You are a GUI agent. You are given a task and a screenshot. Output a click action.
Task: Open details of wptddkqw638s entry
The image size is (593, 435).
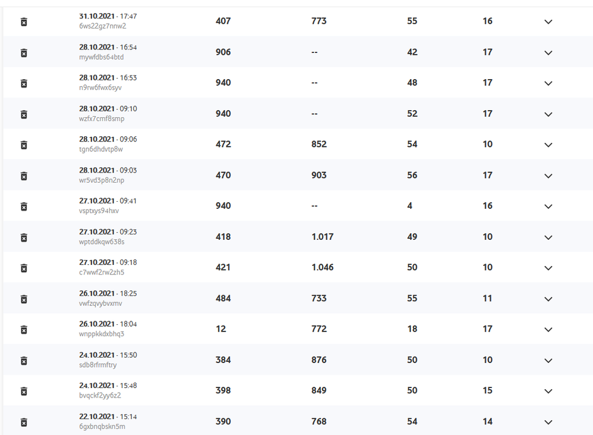[x=548, y=237]
